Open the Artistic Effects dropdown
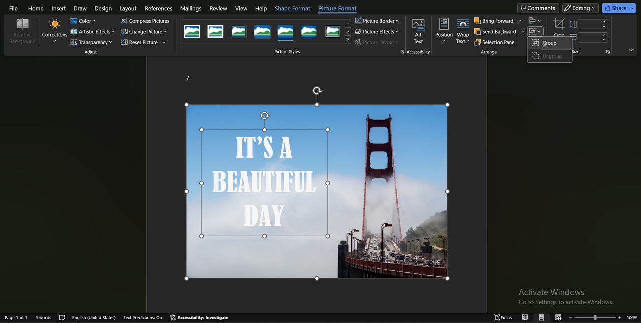Image resolution: width=641 pixels, height=323 pixels. 93,31
